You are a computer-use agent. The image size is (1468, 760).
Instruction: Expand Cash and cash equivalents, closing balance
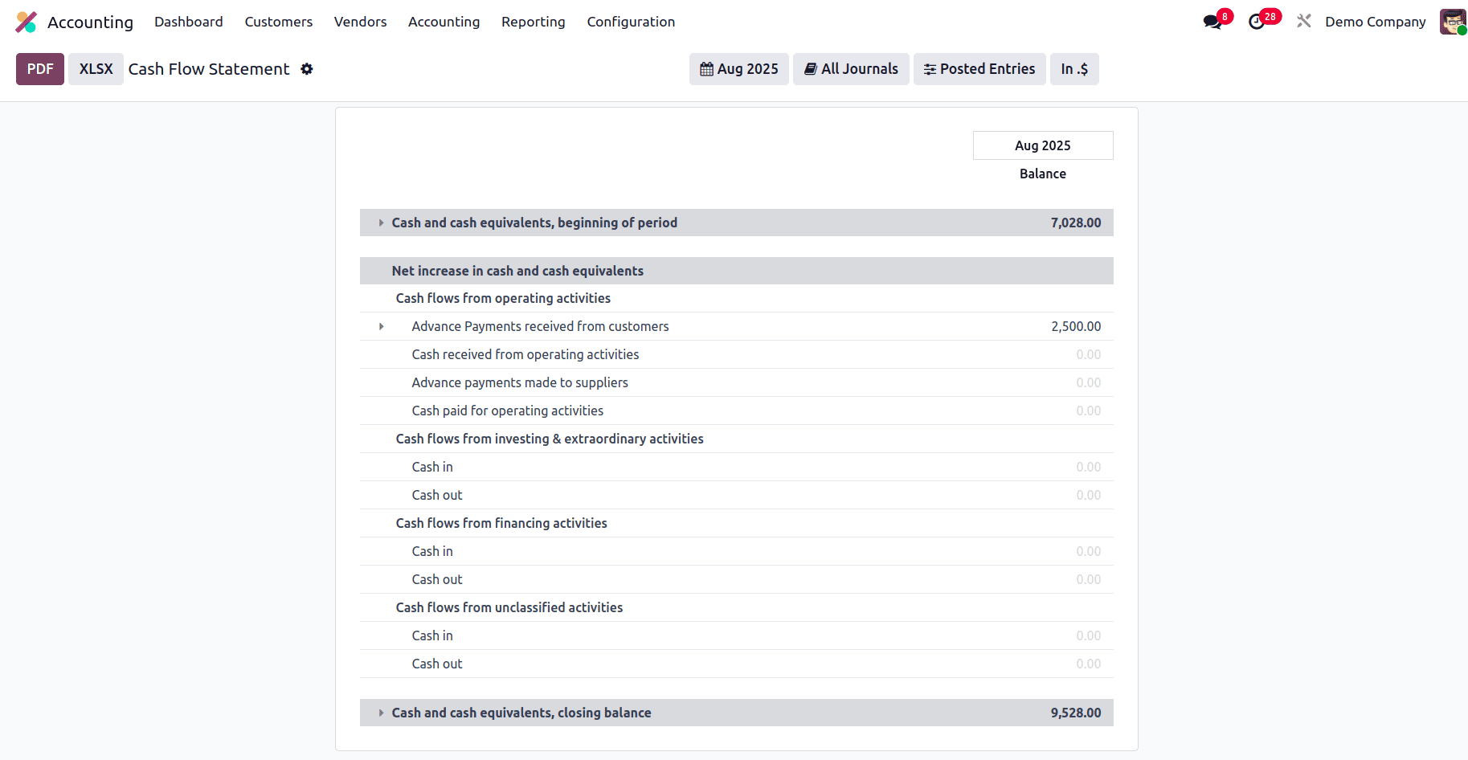tap(380, 713)
